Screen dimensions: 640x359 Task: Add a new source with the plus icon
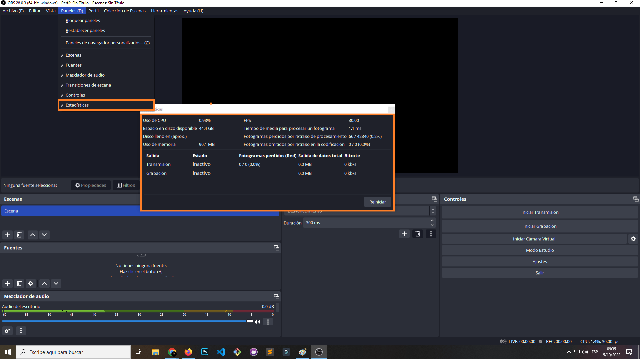click(7, 283)
